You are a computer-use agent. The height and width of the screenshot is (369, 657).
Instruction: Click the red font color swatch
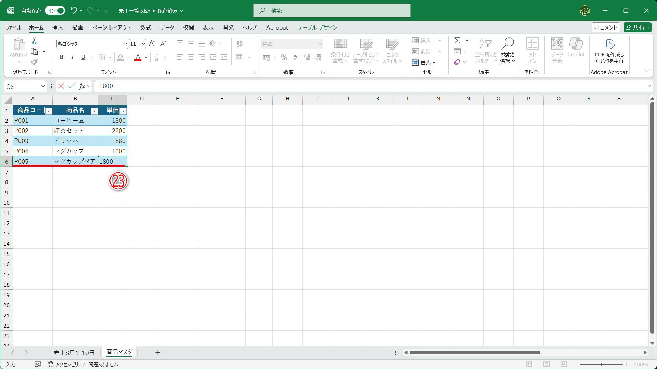point(138,57)
